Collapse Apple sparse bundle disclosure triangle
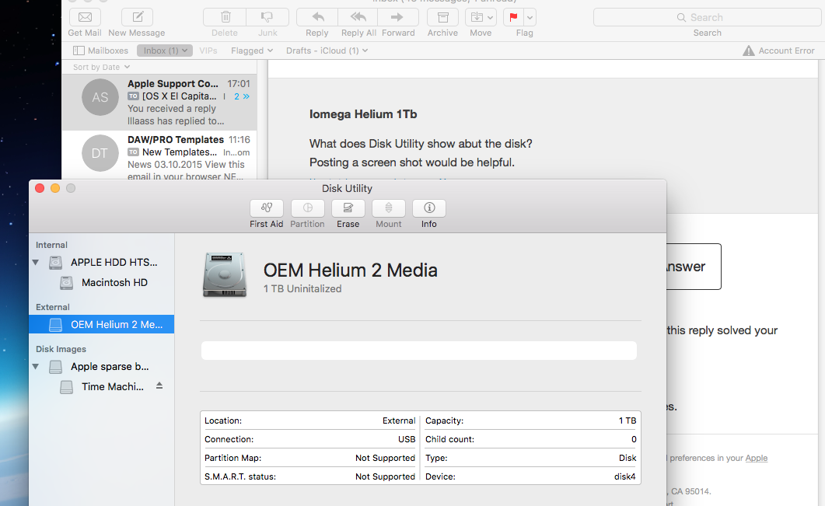This screenshot has height=506, width=825. point(36,366)
